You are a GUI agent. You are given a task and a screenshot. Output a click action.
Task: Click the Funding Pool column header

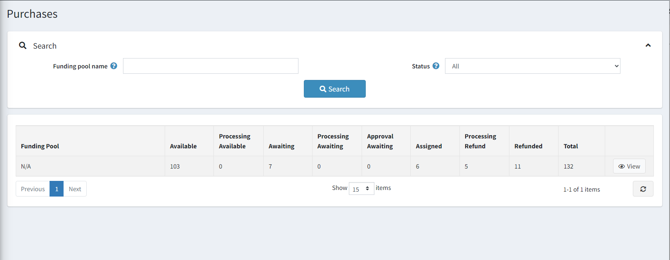(x=40, y=146)
